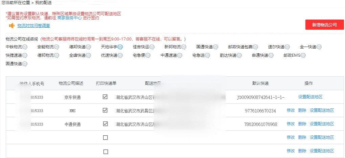345x158 pixels.
Task: Open the 物流时效问卷调查 link
Action: (33, 26)
